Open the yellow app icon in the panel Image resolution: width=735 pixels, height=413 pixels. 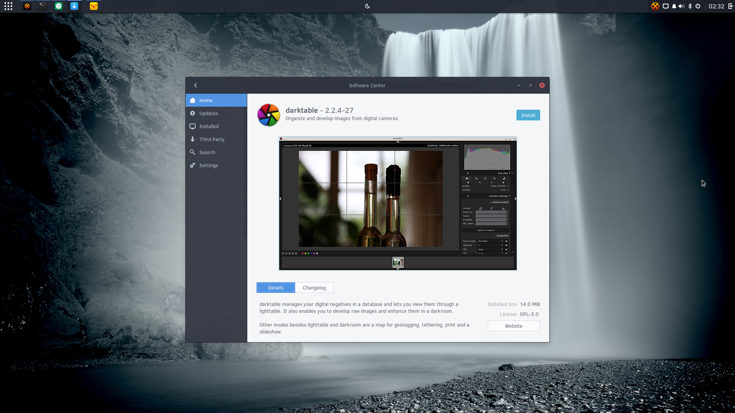tap(94, 6)
